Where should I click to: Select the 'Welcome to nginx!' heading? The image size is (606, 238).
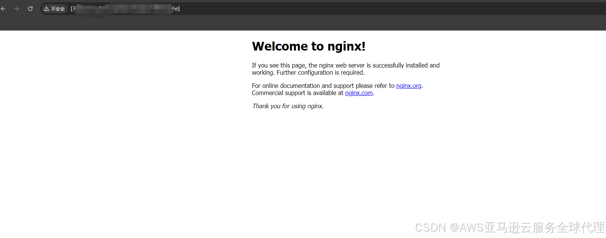[309, 46]
